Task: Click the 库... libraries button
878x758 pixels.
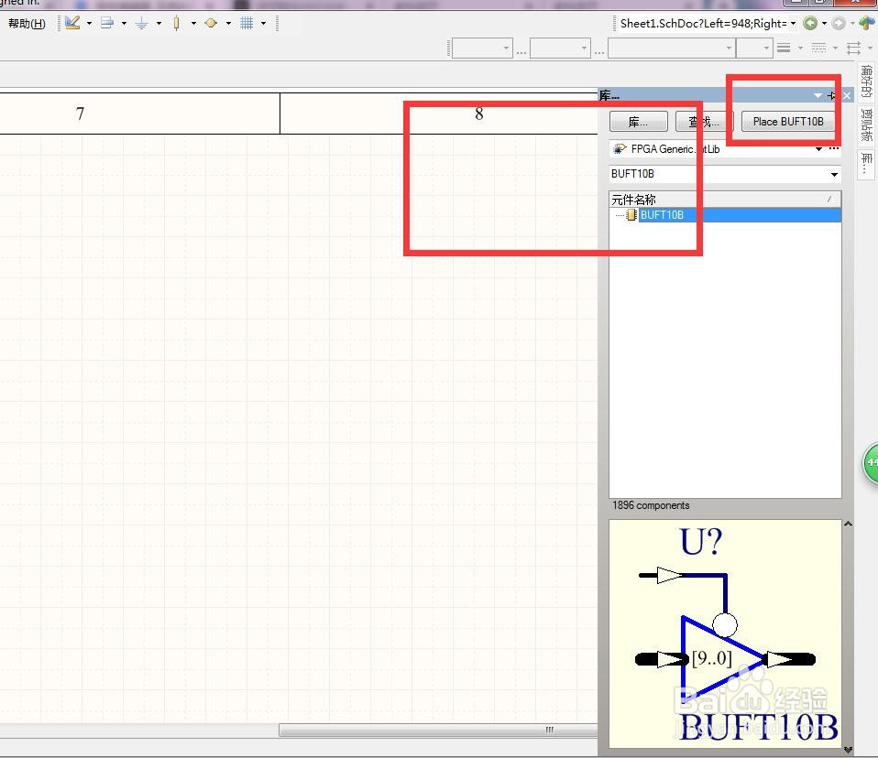Action: click(x=639, y=122)
